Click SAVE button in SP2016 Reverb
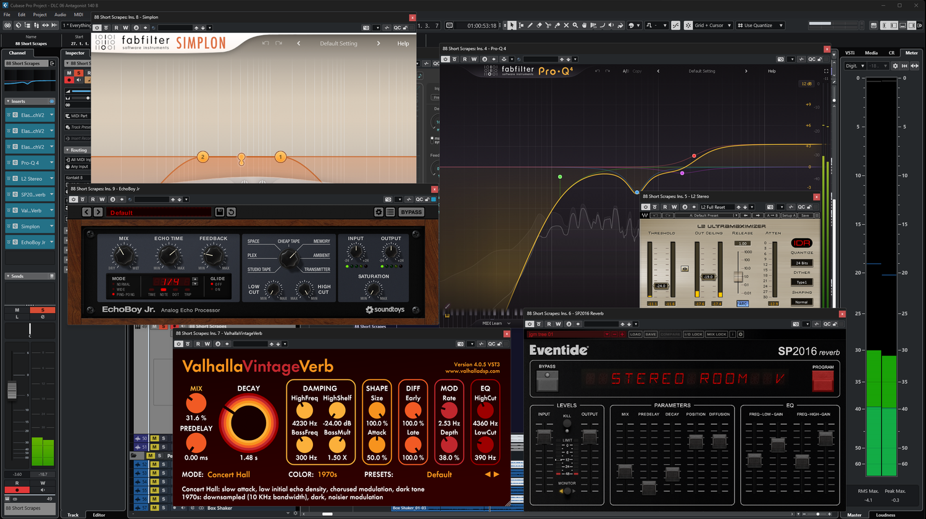 [651, 334]
